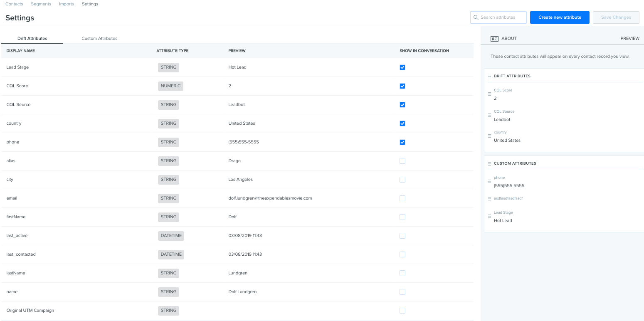The height and width of the screenshot is (321, 644).
Task: Click the drag handle beside Lead Stage preview
Action: tap(489, 217)
